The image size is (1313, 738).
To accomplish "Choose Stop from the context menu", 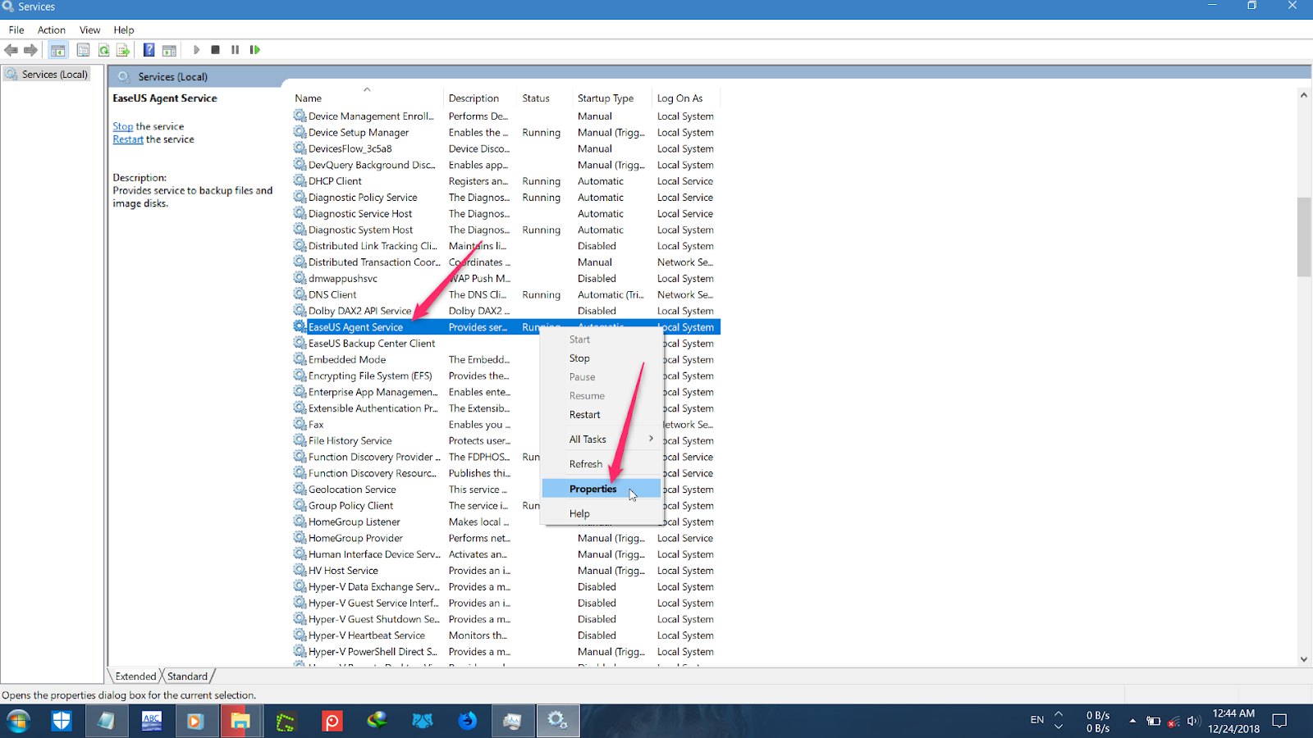I will pyautogui.click(x=601, y=358).
